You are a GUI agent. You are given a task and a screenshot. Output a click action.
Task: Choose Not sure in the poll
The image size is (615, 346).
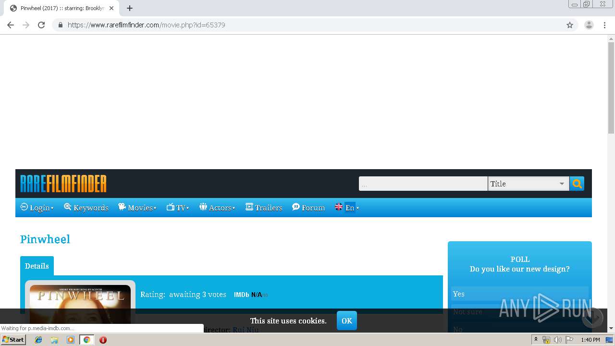tap(520, 311)
